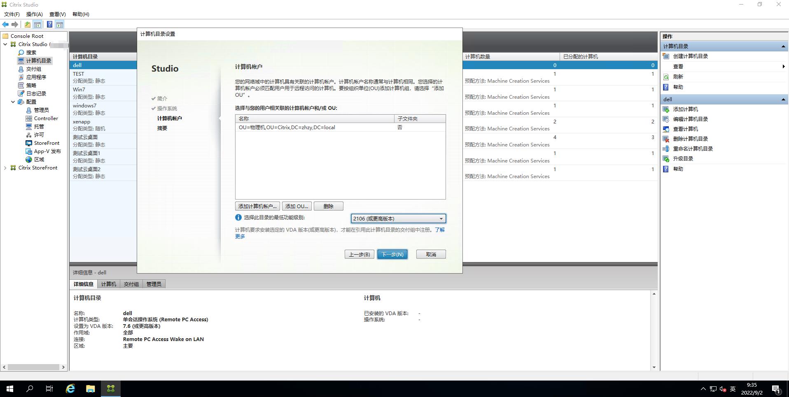Switch to the 详细信息 tab
This screenshot has width=789, height=397.
point(84,284)
